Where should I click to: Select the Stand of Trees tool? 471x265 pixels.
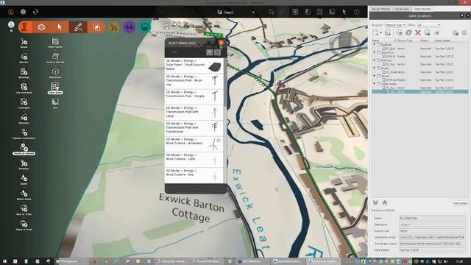(x=24, y=225)
